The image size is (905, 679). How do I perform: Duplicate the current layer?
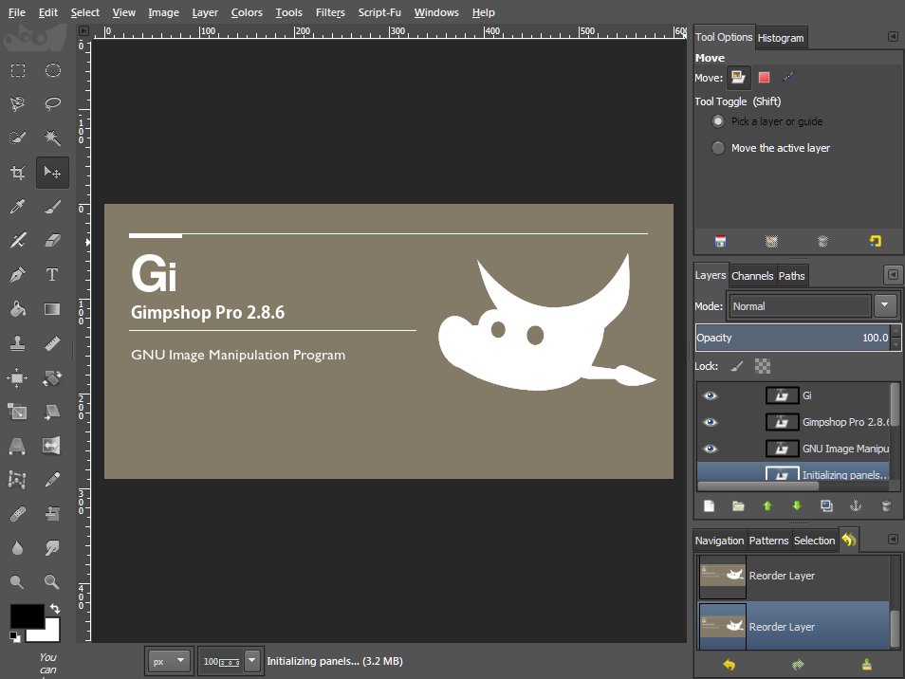click(x=826, y=506)
